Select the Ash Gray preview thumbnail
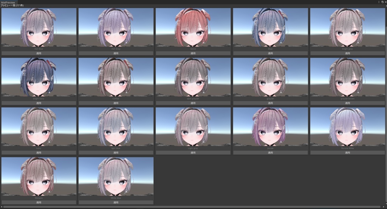 116,28
